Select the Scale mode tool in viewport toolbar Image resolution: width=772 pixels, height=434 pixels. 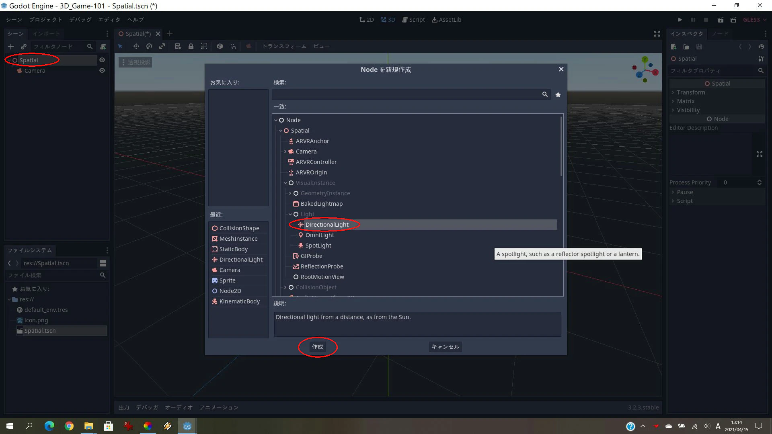click(x=162, y=46)
